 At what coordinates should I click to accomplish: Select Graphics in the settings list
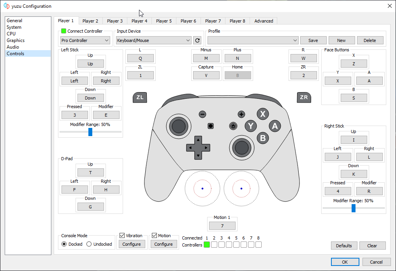coord(16,40)
